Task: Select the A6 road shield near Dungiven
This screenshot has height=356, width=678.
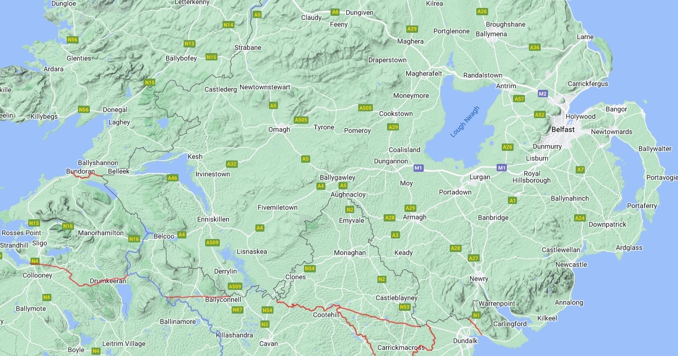Action: (x=335, y=12)
